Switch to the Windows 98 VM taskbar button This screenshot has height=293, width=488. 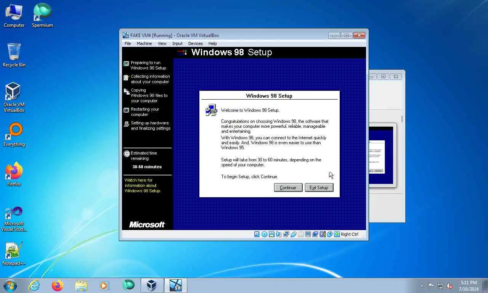[x=176, y=285]
